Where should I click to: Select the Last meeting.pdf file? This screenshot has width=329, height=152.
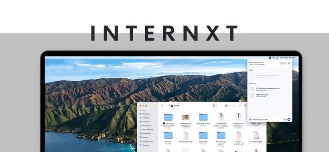point(186,137)
